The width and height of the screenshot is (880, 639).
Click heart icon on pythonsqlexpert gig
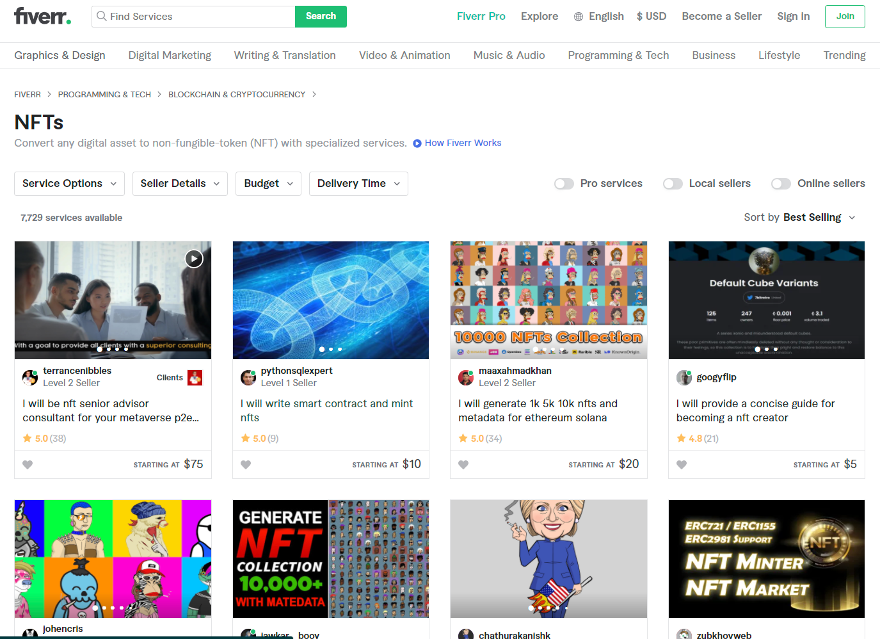(246, 465)
